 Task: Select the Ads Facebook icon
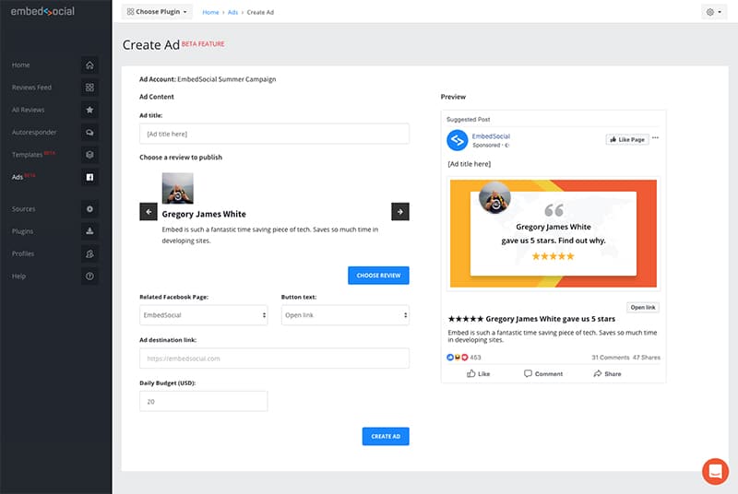click(89, 177)
